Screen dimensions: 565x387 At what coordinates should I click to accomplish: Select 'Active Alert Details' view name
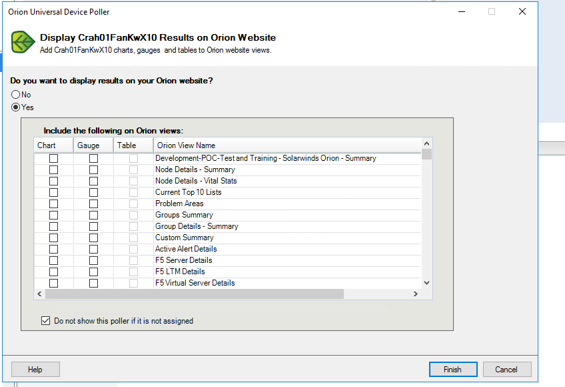[186, 249]
